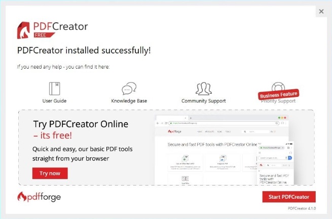Click the pdfforge flame logo
The image size is (332, 219).
[39, 196]
